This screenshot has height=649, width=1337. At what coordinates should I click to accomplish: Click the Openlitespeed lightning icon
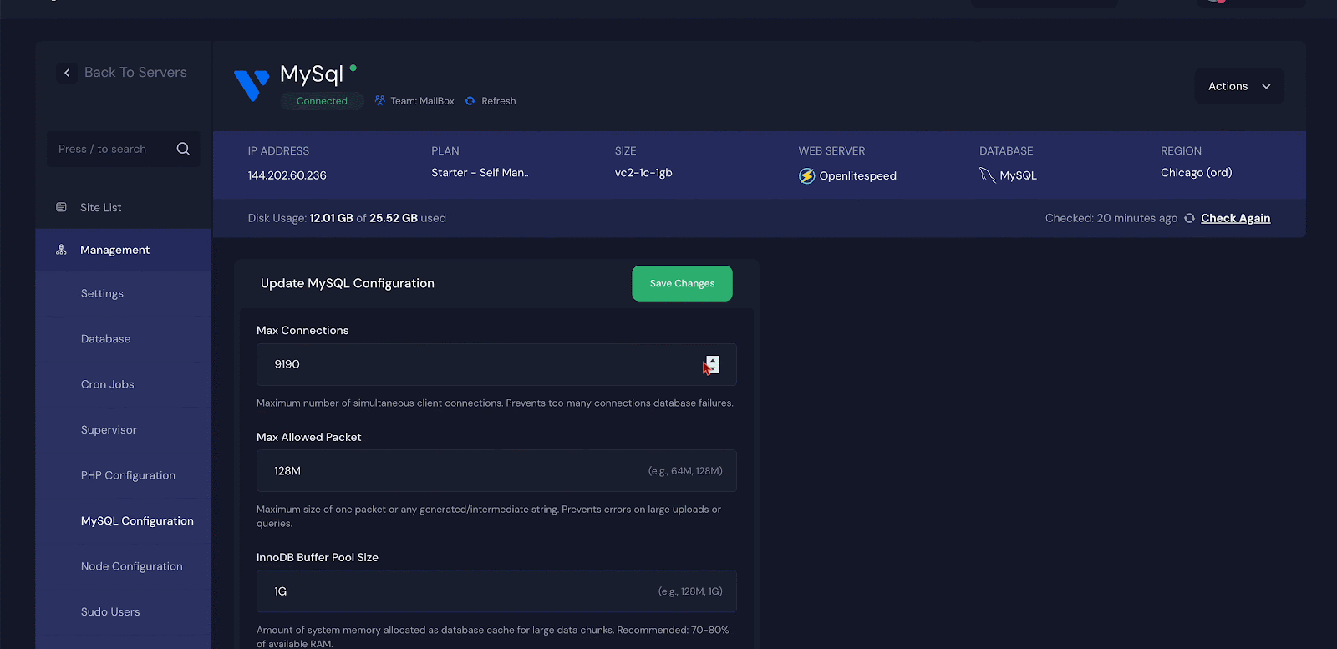point(806,175)
